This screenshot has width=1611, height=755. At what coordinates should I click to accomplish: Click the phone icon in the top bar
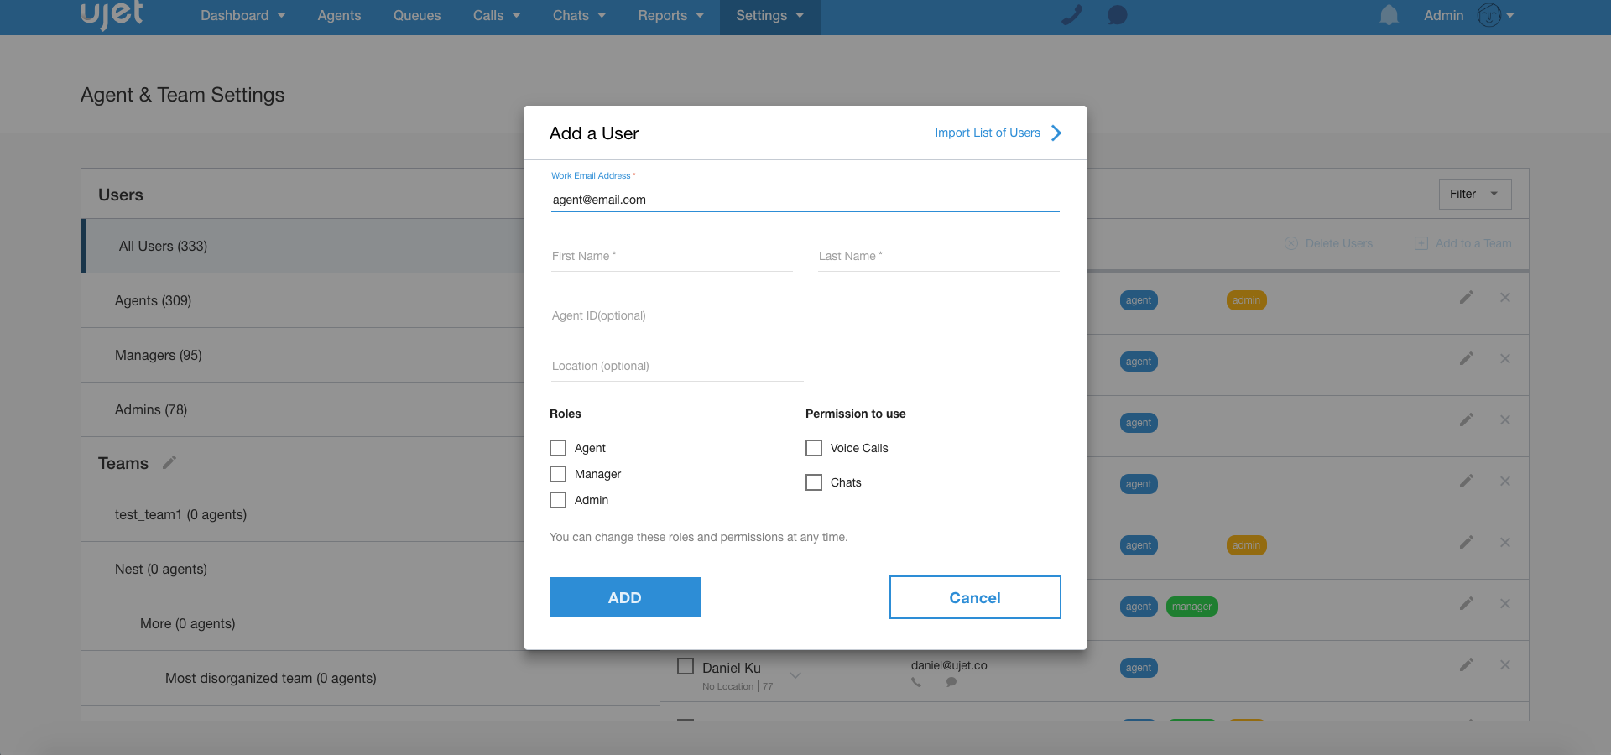pos(1071,14)
